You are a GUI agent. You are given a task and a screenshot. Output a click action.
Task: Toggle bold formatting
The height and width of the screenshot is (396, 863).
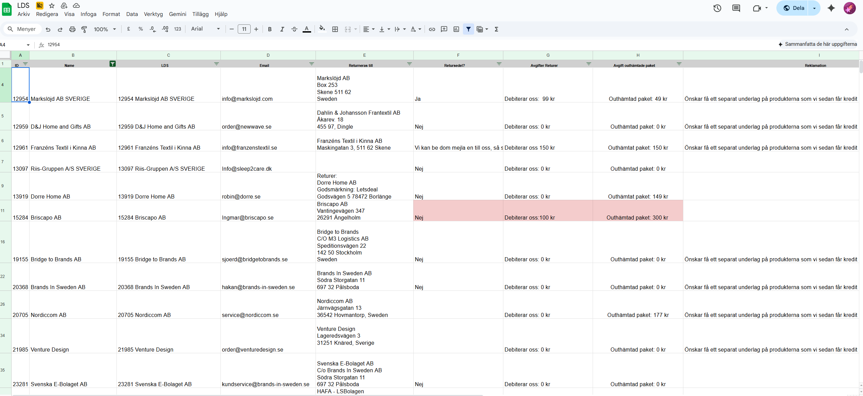pyautogui.click(x=270, y=29)
